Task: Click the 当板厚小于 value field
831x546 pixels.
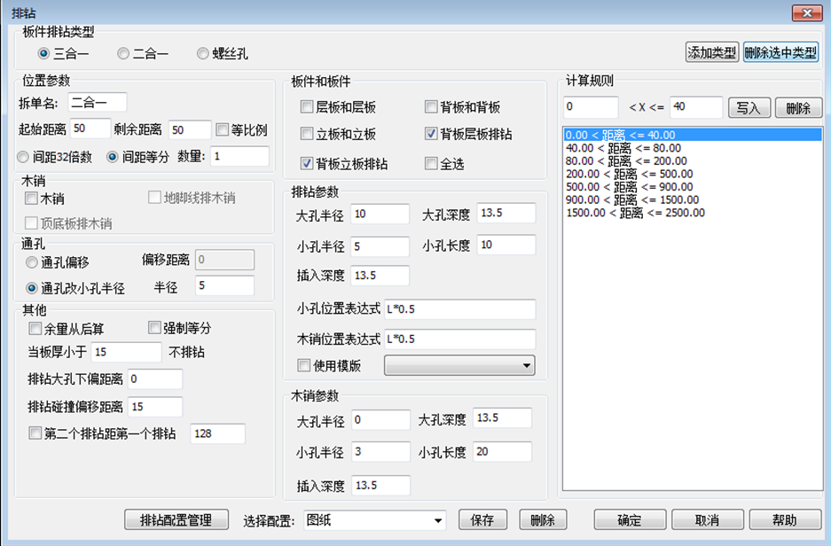Action: click(126, 352)
